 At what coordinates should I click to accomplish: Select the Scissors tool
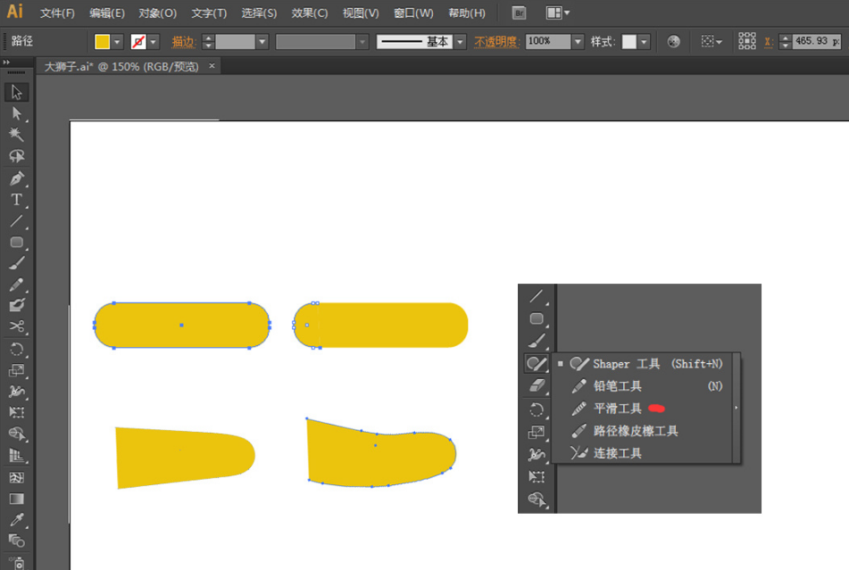[16, 326]
